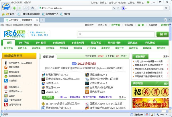Image resolution: width=172 pixels, height=117 pixels.
Task: Click the go arrow next to address bar
Action: [118, 8]
